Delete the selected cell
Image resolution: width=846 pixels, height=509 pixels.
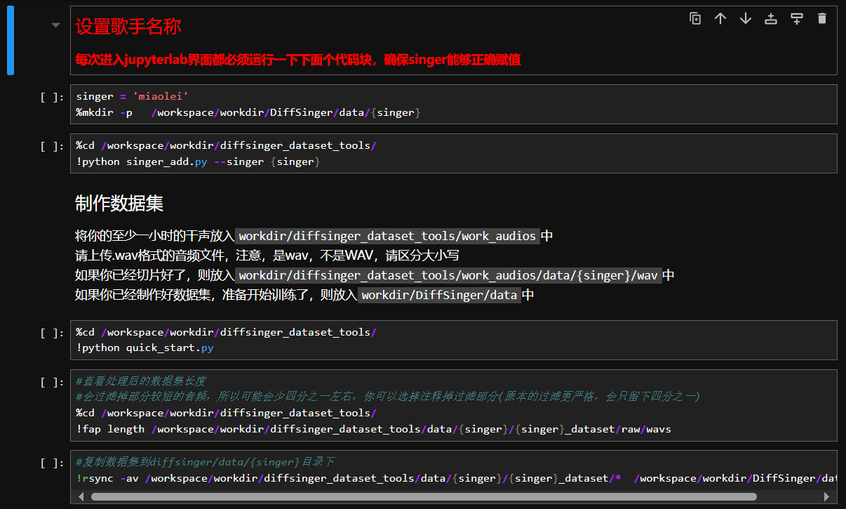pos(822,19)
